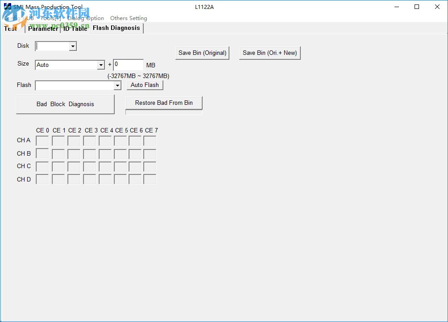Close the SMI Mass Production Tool window
This screenshot has width=448, height=322.
tap(437, 7)
